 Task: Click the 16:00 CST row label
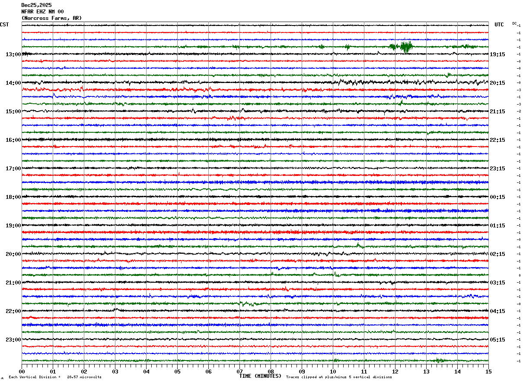(13, 140)
